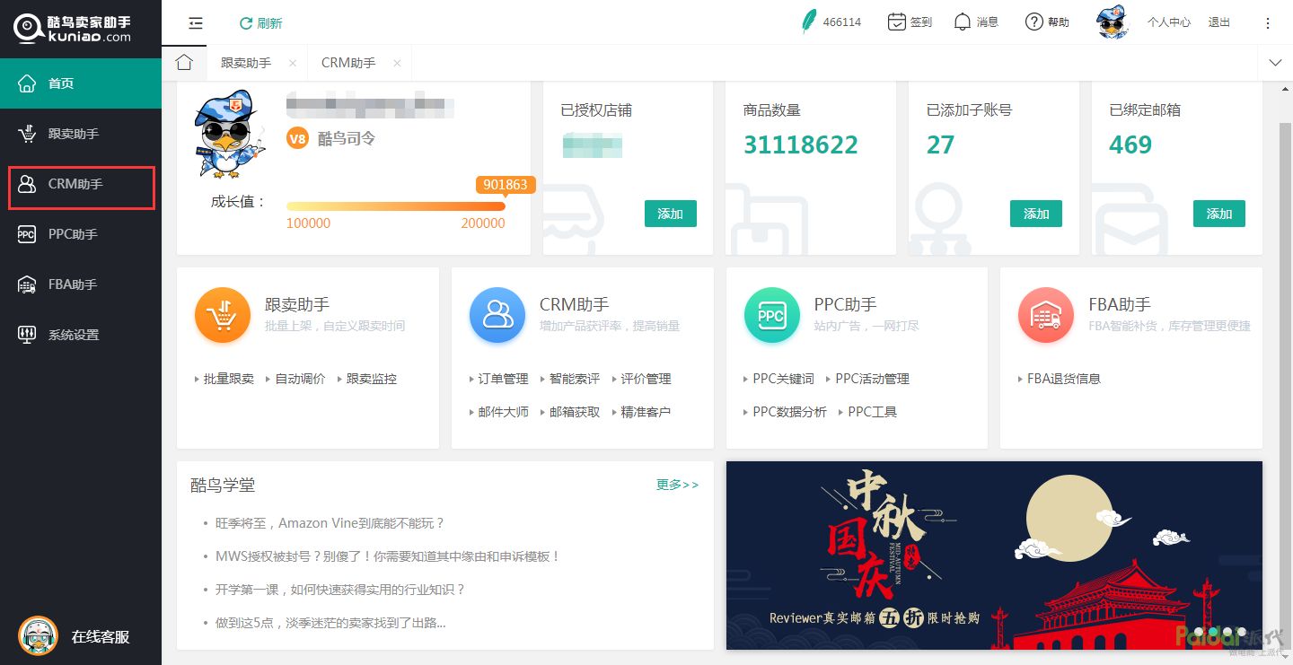Open 个人中心 link
The height and width of the screenshot is (665, 1293).
[x=1169, y=22]
